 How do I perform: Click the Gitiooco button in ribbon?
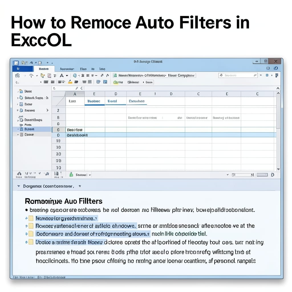[x=133, y=82]
